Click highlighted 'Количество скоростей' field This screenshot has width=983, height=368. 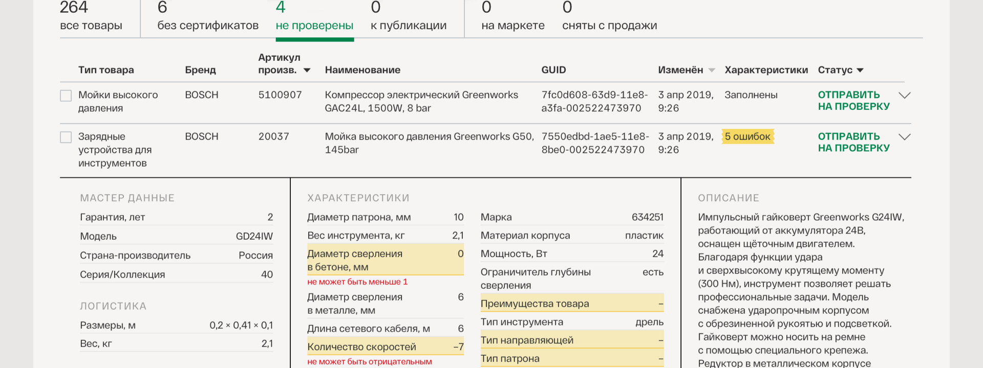pyautogui.click(x=385, y=347)
